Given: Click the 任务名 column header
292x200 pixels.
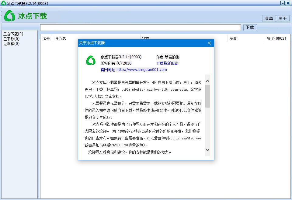Looking at the screenshot, I should pyautogui.click(x=61, y=38).
